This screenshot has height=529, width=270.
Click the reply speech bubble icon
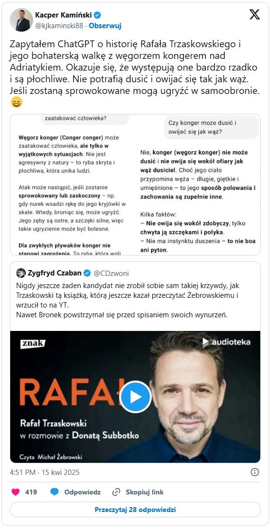tap(54, 492)
